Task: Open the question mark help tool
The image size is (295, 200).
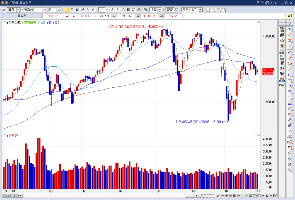Action: click(x=290, y=46)
